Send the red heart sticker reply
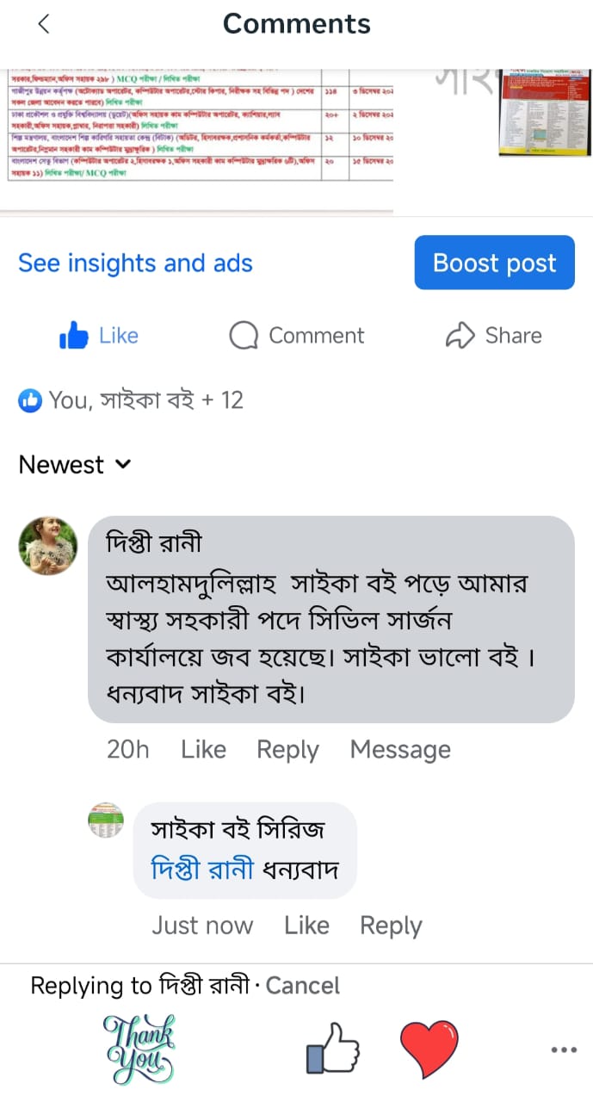593x1102 pixels. [429, 1049]
